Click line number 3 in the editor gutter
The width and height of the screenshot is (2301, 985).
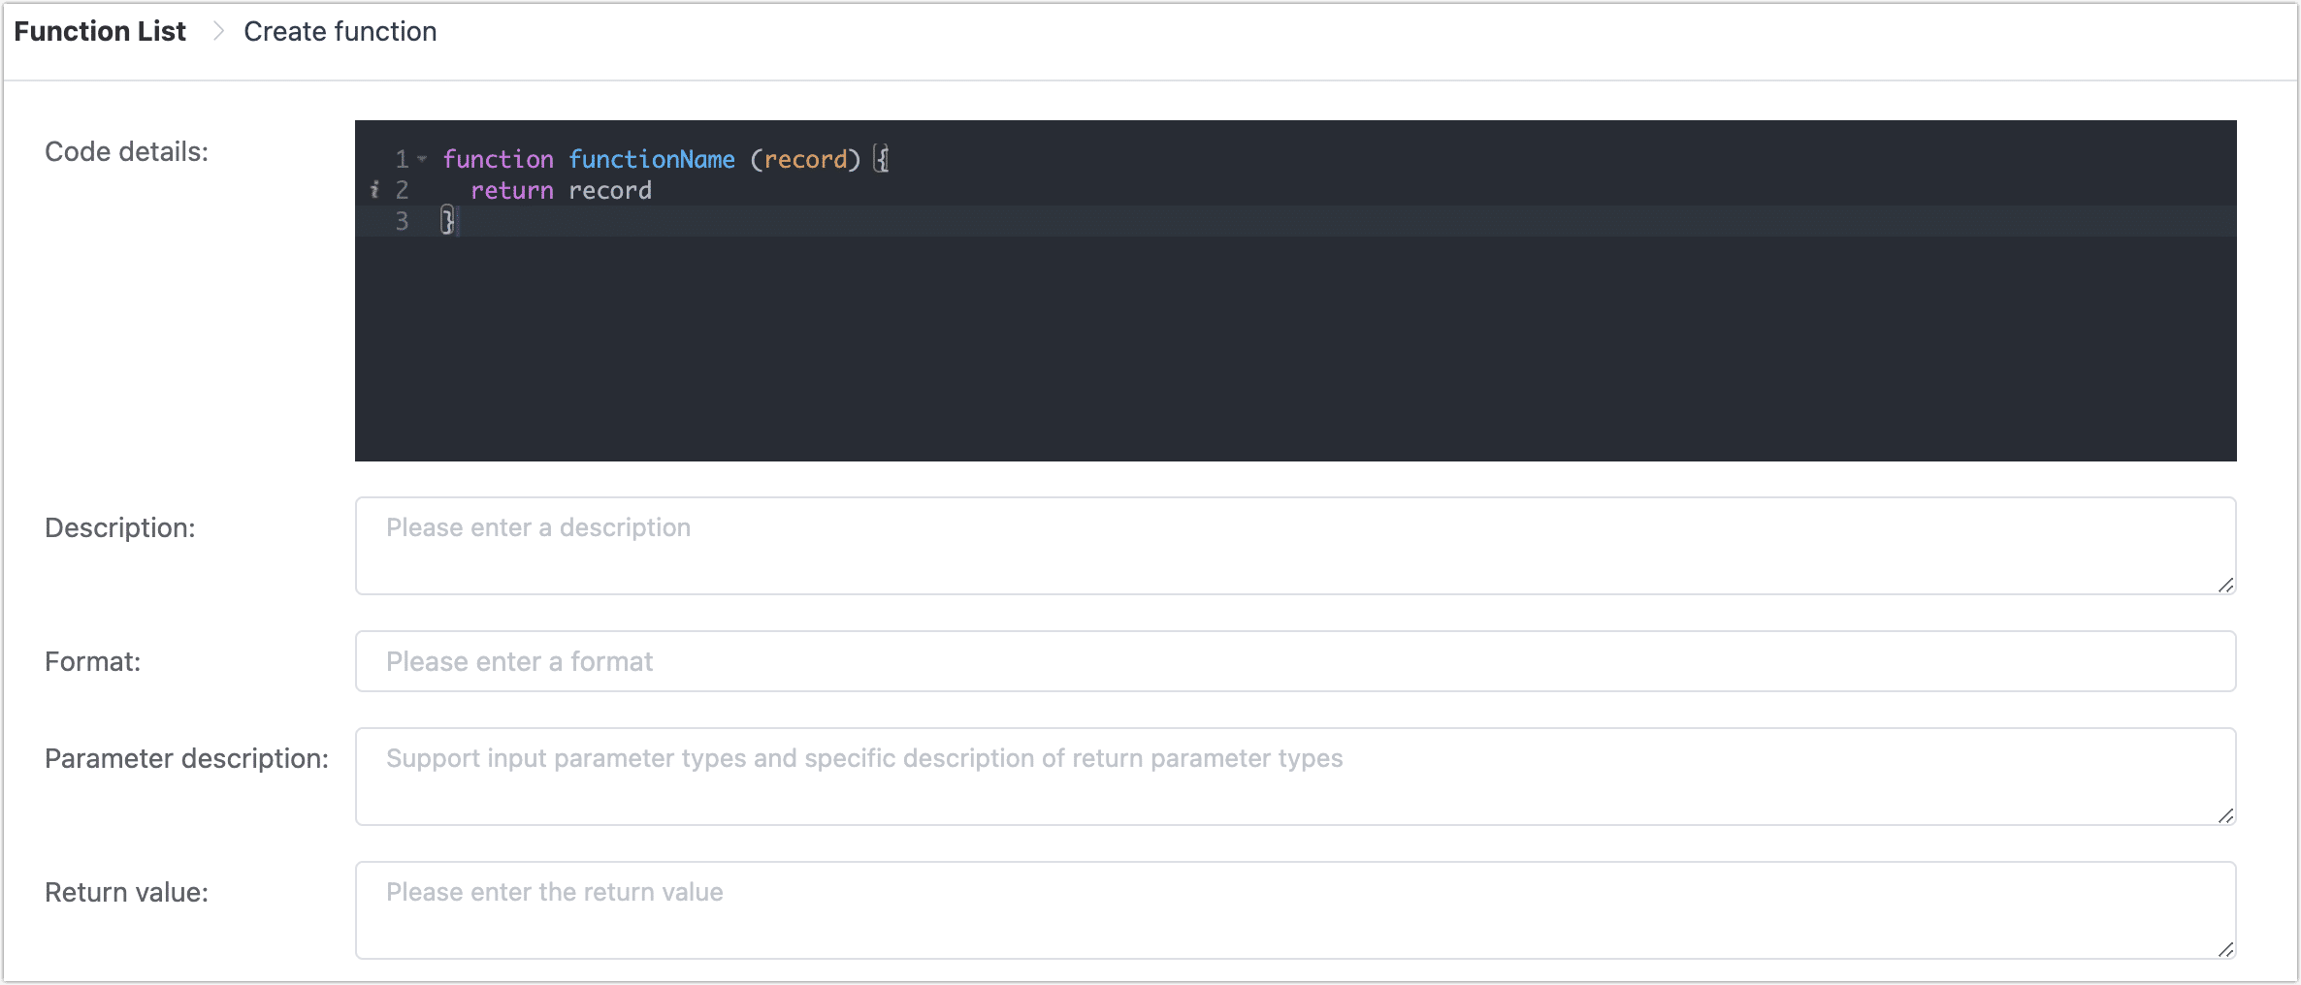(402, 221)
